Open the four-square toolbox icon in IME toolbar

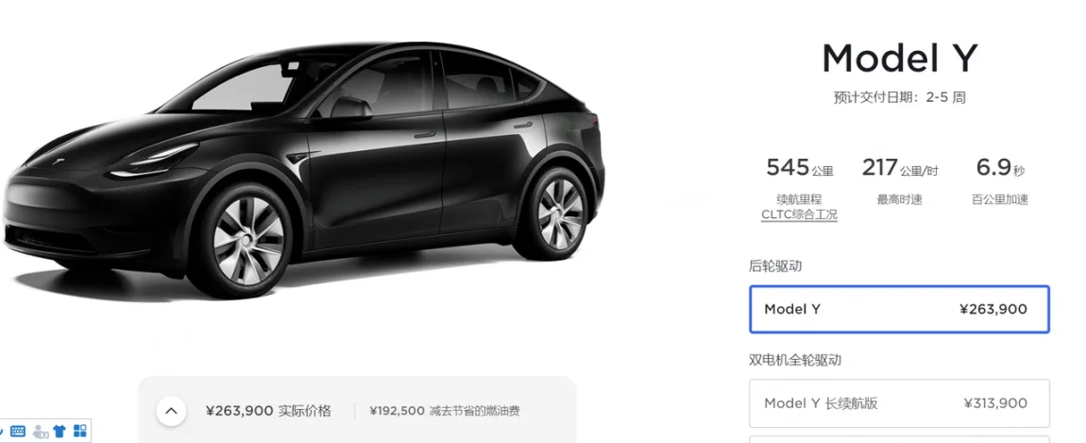point(79,431)
